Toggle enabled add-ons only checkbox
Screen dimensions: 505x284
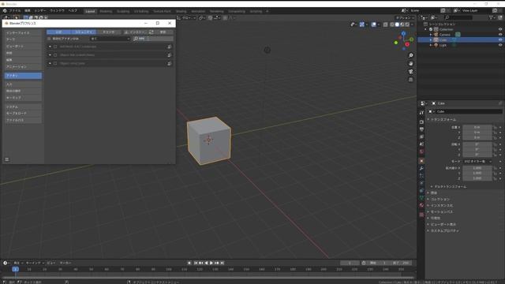coord(49,39)
